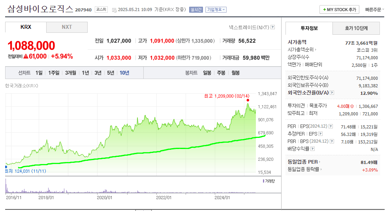Click the arrow beside 동일업종 PER
This screenshot has width=385, height=211.
(320, 162)
